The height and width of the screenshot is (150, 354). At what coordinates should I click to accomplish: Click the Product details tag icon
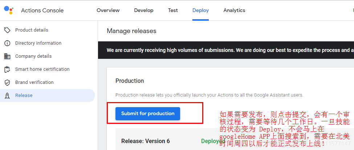click(7, 30)
